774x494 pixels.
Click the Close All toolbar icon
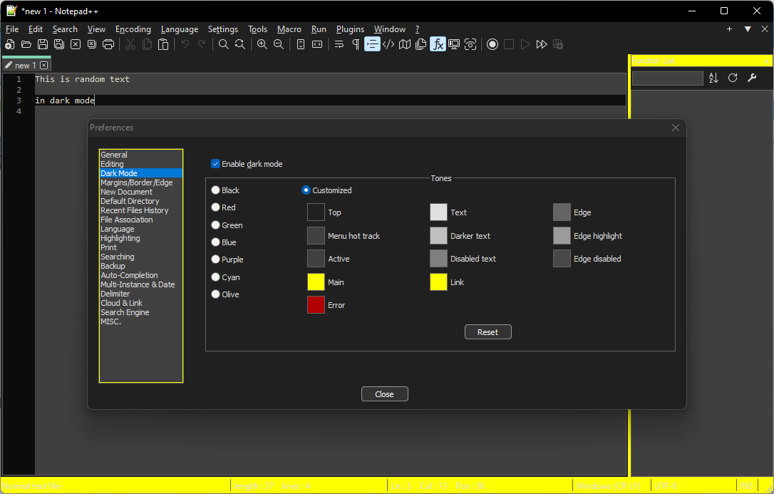click(92, 44)
